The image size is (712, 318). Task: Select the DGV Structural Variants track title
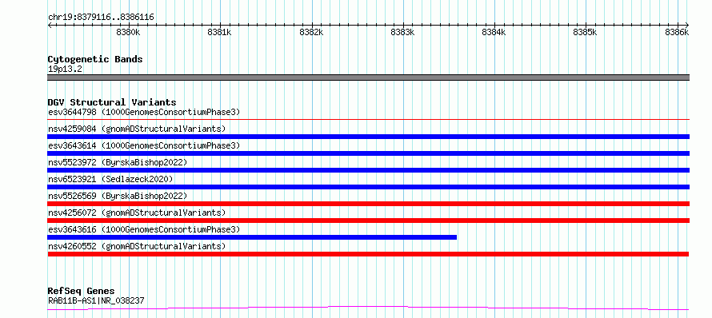(112, 102)
